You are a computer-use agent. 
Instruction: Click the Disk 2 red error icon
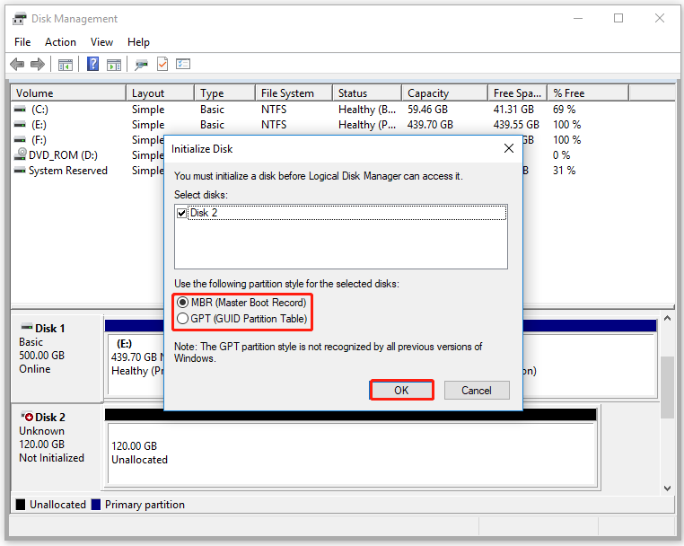point(27,416)
